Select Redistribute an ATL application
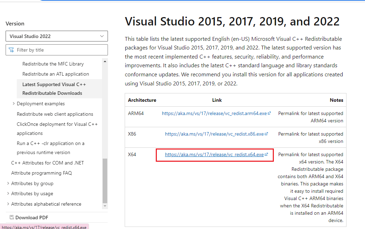Viewport: 365px width, 229px height. (56, 74)
